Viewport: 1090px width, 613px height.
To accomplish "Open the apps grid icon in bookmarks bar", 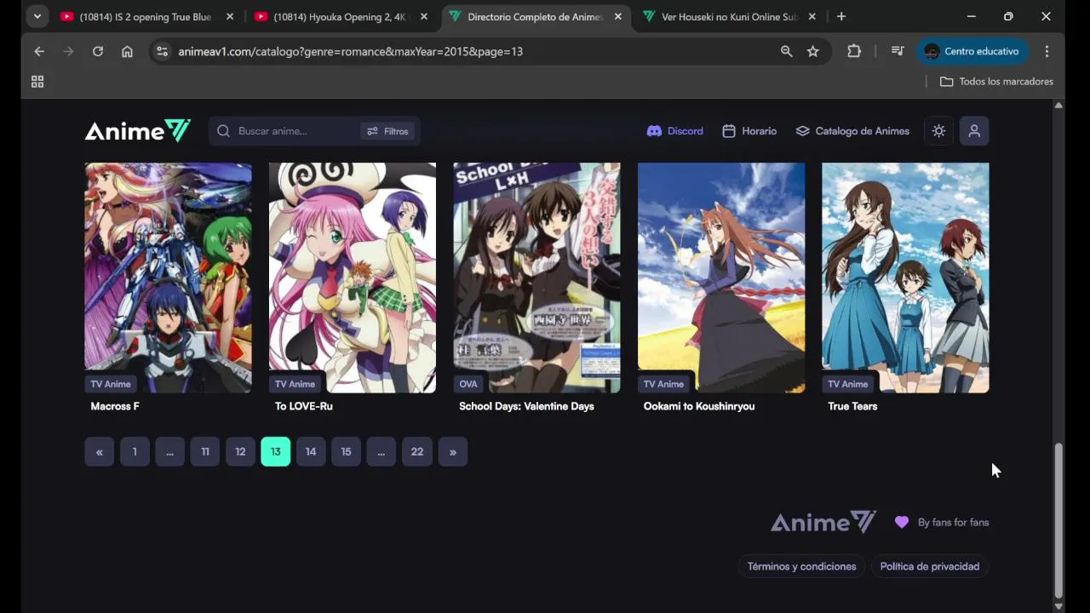I will click(x=37, y=82).
